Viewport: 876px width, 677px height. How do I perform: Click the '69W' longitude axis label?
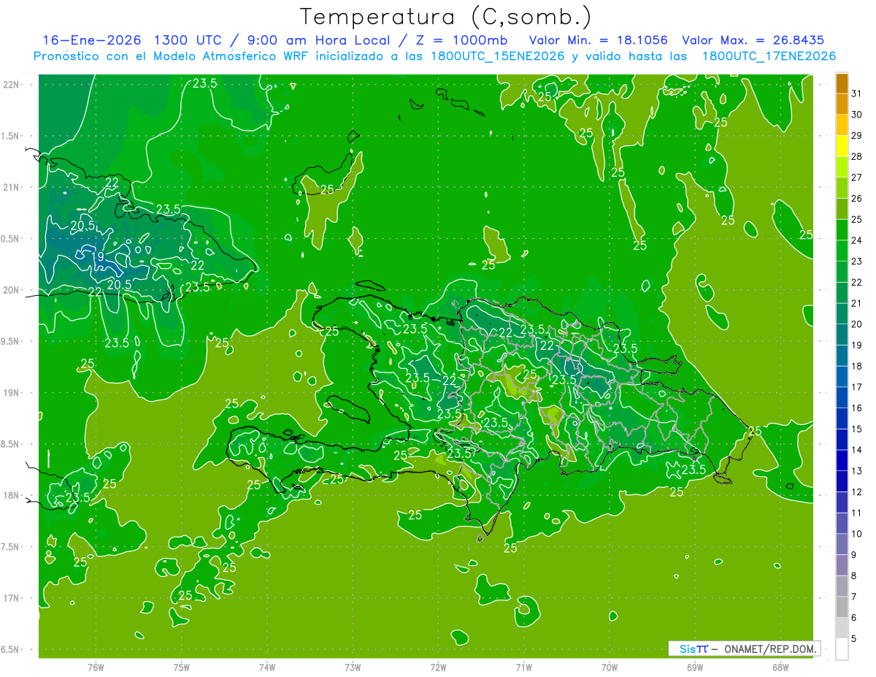(x=695, y=667)
